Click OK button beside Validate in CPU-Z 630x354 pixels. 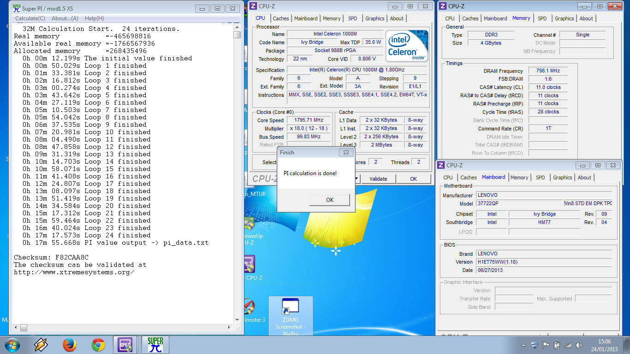[414, 179]
